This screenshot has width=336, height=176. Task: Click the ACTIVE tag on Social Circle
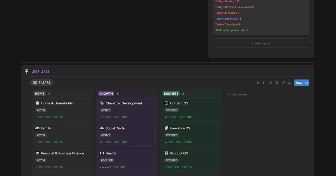click(x=106, y=135)
